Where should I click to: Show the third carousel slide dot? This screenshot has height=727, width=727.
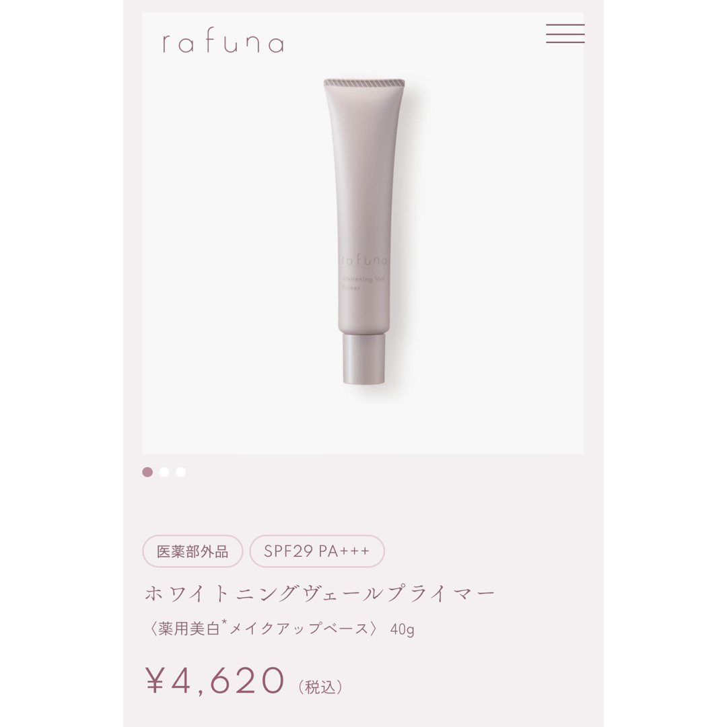pyautogui.click(x=181, y=472)
